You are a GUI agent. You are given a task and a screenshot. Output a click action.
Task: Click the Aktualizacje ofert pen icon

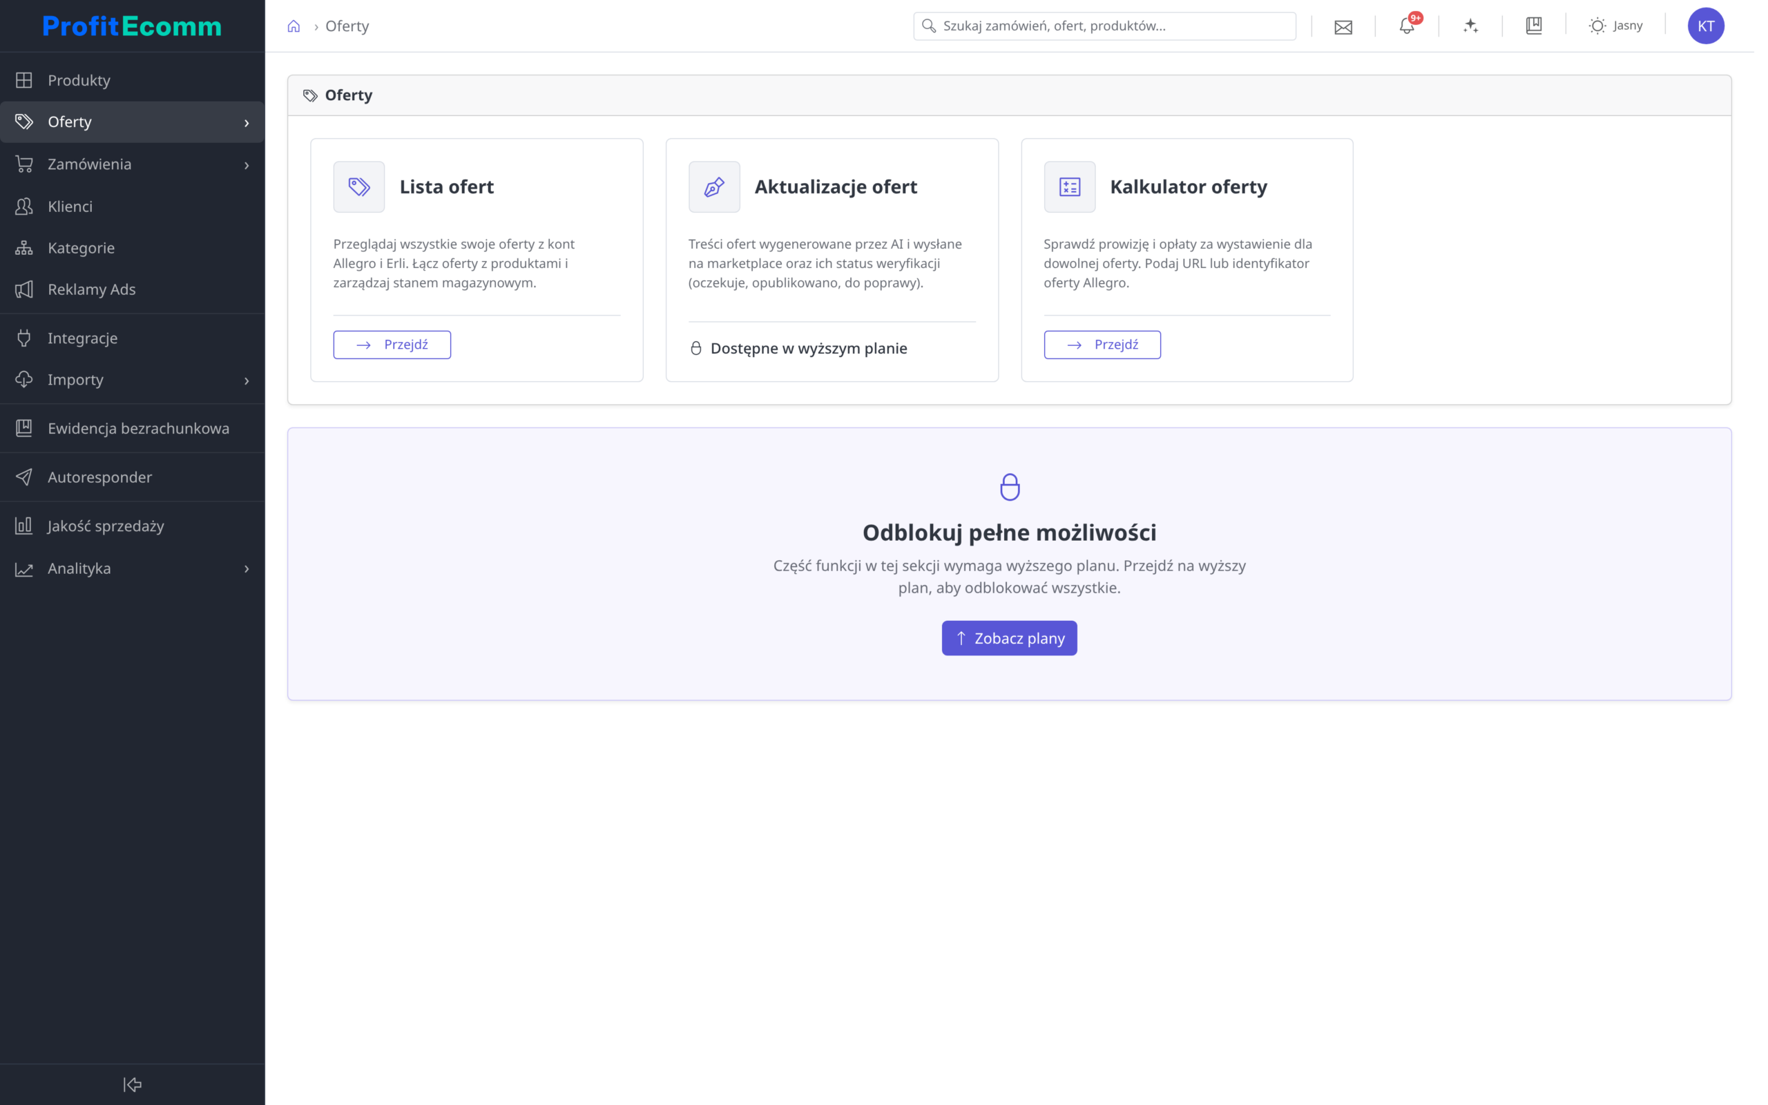pos(714,187)
